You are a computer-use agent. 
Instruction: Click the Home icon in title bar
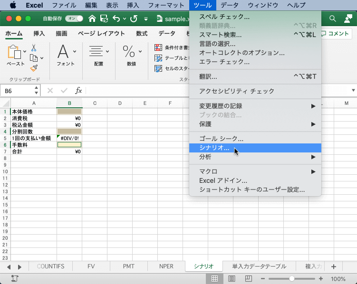click(92, 19)
